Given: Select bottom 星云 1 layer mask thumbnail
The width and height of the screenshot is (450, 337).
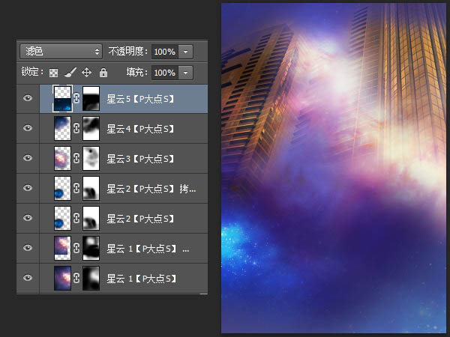Looking at the screenshot, I should click(91, 278).
